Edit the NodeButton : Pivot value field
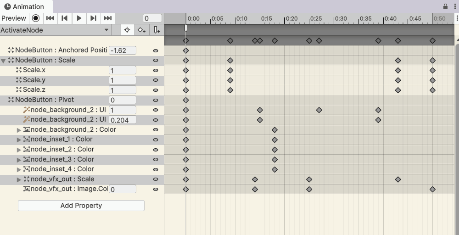This screenshot has height=235, width=459. tap(123, 100)
